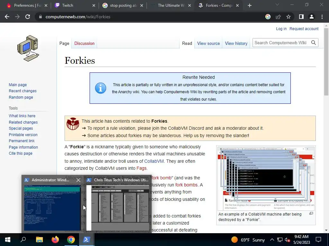Image resolution: width=329 pixels, height=246 pixels.
Task: Close the Administrator PowerShell preview
Action: click(x=78, y=180)
